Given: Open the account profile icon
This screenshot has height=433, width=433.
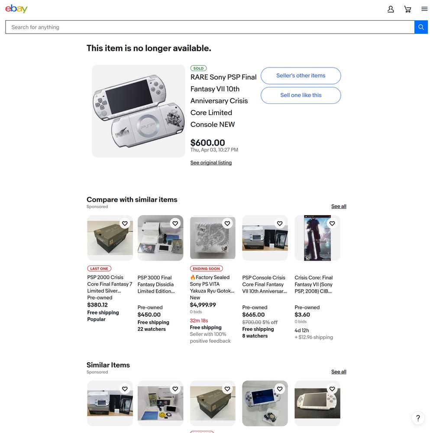Looking at the screenshot, I should click(391, 9).
